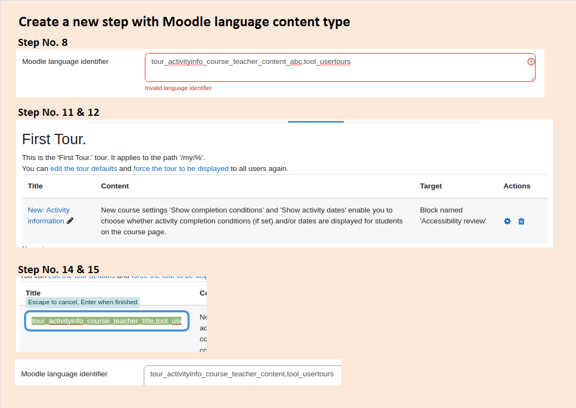Image resolution: width=576 pixels, height=408 pixels.
Task: Click the 'Target' column header
Action: pyautogui.click(x=431, y=186)
